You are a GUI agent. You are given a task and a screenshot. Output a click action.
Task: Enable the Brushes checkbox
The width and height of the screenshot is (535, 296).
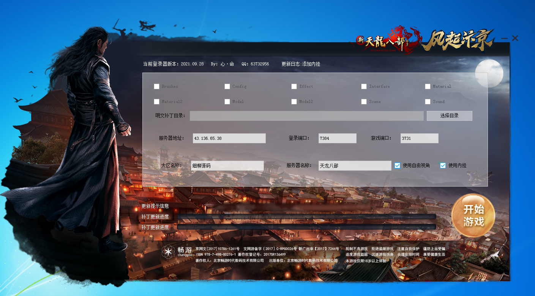156,86
